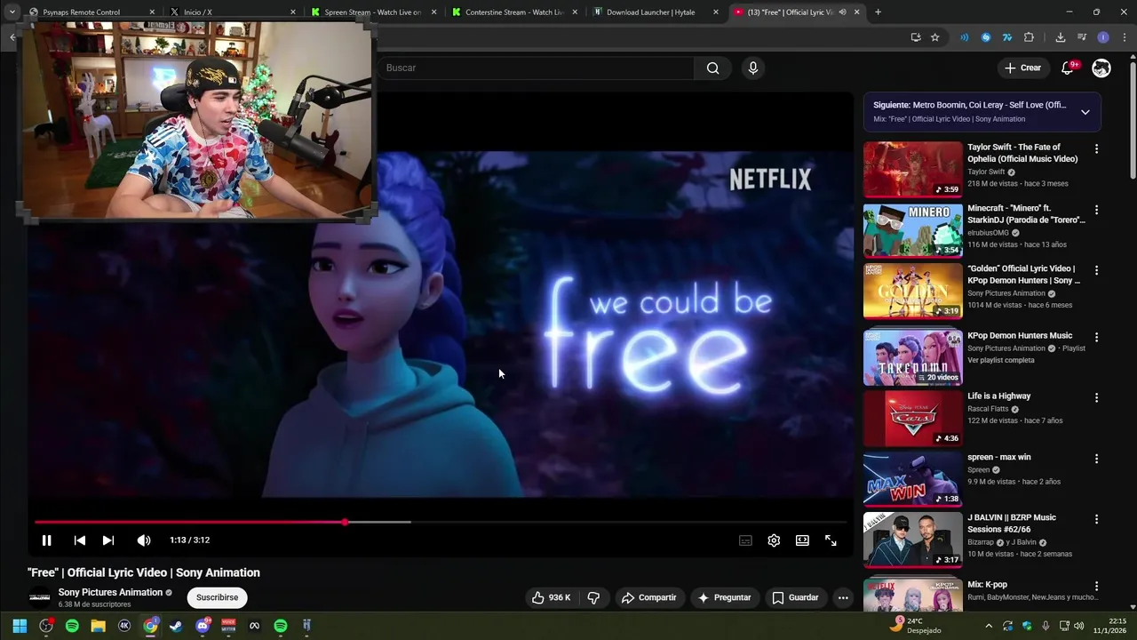This screenshot has height=640, width=1137.
Task: Bookmark this page with the star
Action: tap(935, 37)
